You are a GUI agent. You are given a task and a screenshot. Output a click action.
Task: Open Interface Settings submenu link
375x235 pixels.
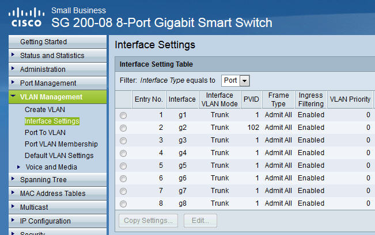[x=52, y=121]
